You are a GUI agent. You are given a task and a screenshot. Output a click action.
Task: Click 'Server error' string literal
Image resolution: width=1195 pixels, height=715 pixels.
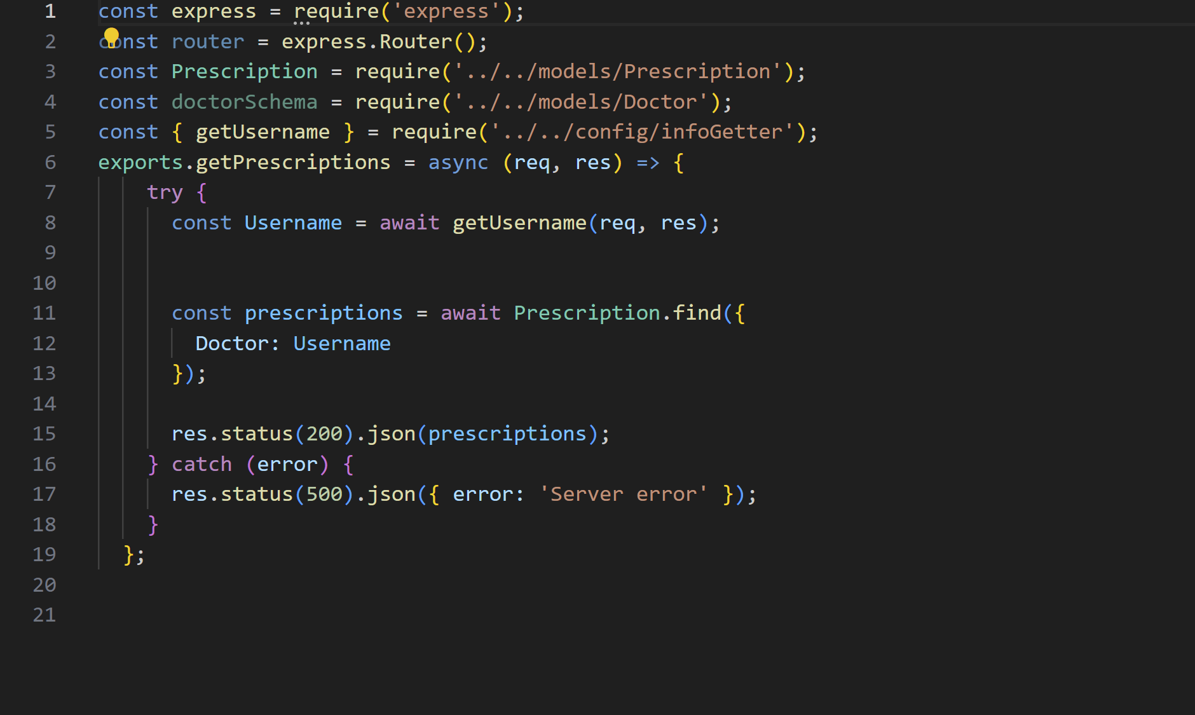pyautogui.click(x=624, y=494)
